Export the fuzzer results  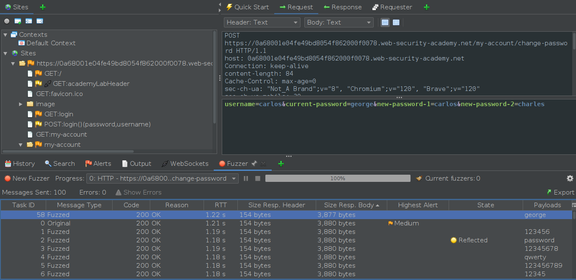560,192
